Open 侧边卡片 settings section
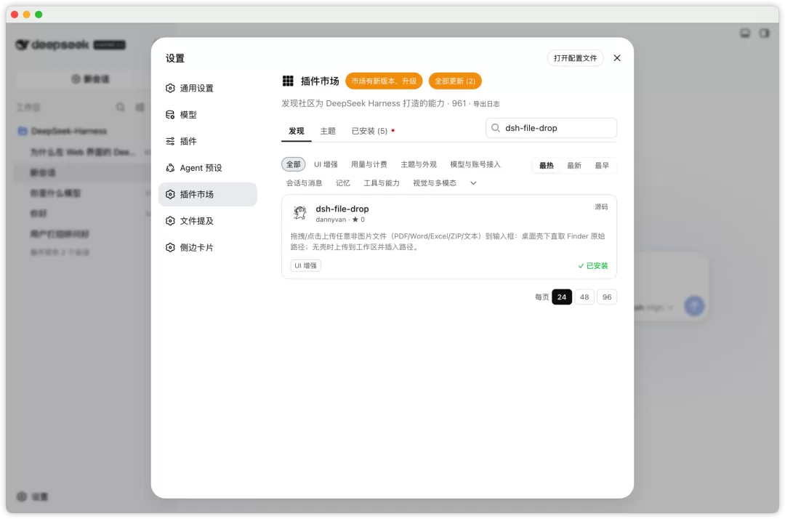The width and height of the screenshot is (785, 519). (207, 247)
